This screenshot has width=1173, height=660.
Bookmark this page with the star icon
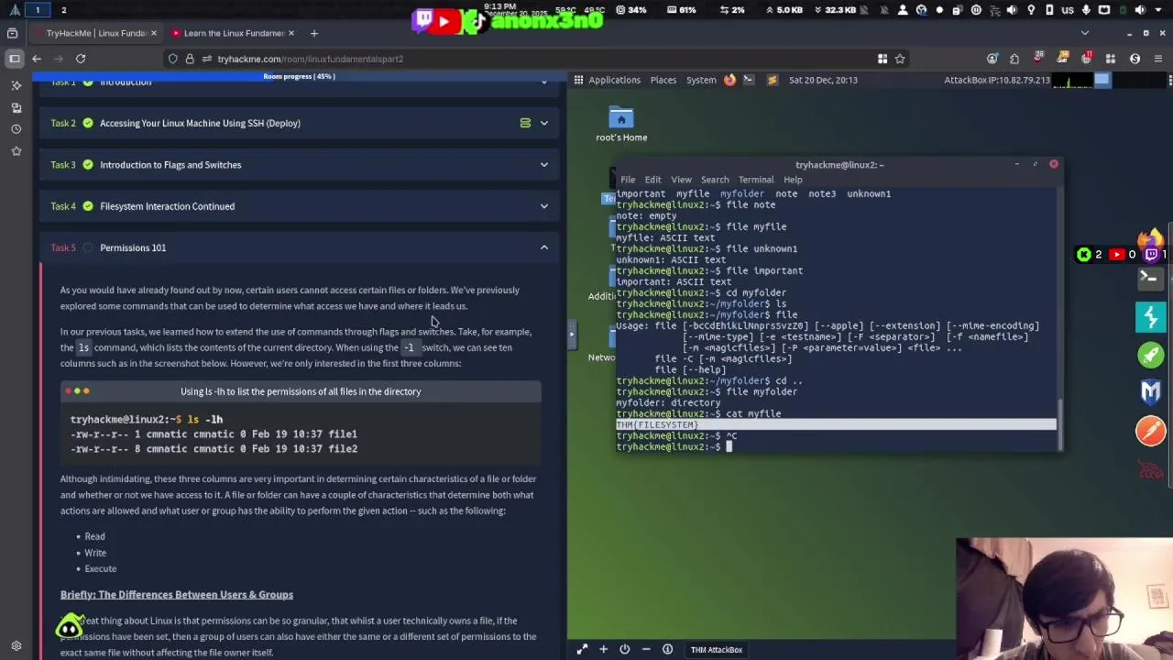coord(900,59)
